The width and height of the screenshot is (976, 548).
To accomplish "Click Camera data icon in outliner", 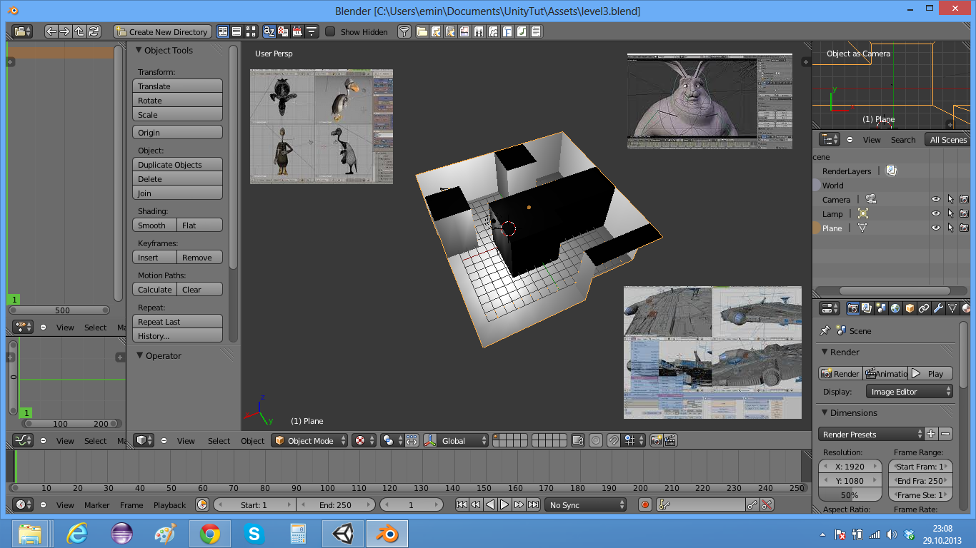I will 871,199.
